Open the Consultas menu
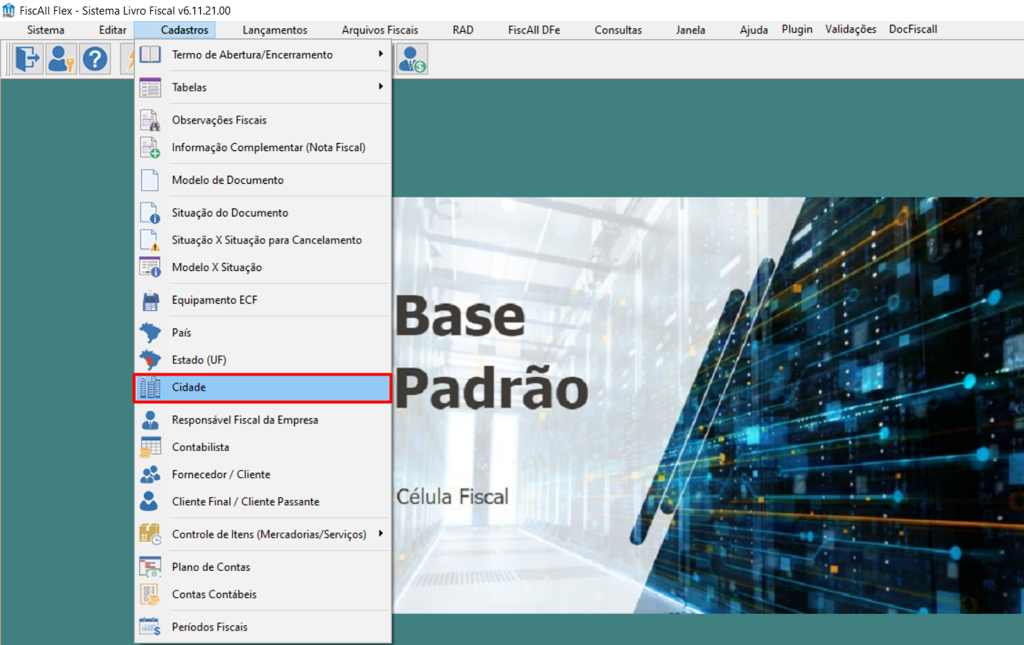The image size is (1024, 645). tap(618, 30)
